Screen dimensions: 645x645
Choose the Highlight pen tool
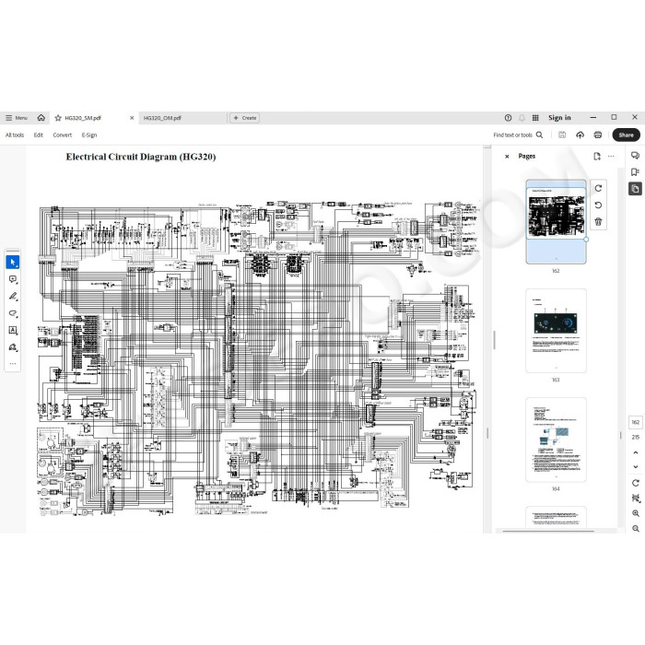click(13, 296)
